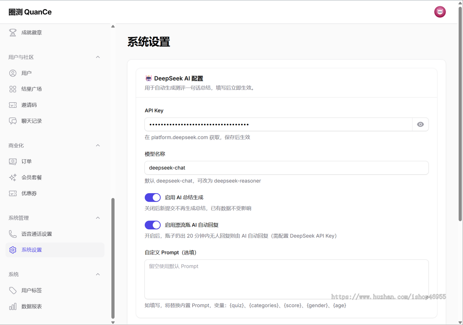Collapse the 用户与社区 section
The image size is (463, 325).
click(x=98, y=57)
